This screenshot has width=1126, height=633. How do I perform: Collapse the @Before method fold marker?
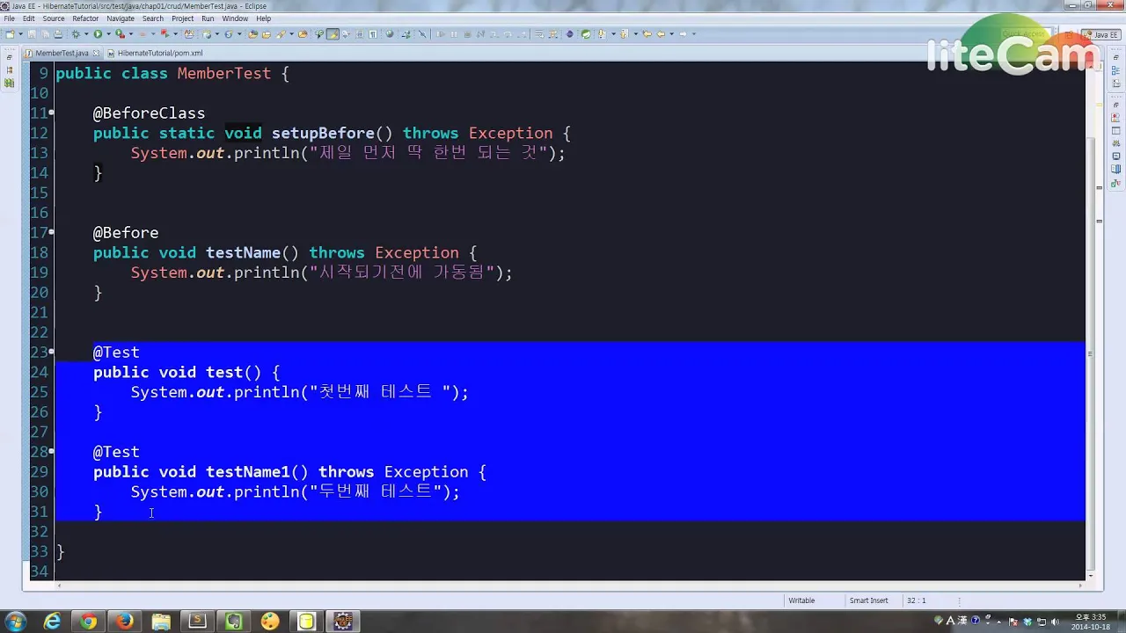pyautogui.click(x=52, y=233)
